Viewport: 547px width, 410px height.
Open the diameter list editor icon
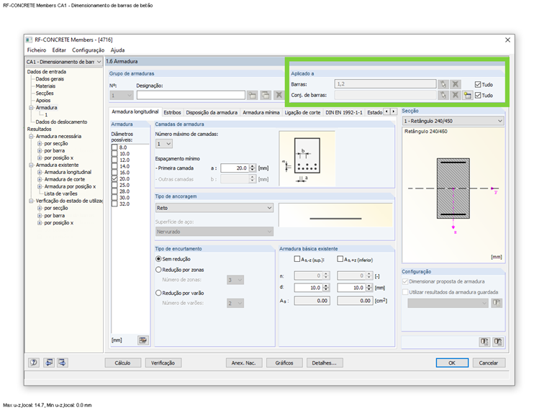point(143,340)
